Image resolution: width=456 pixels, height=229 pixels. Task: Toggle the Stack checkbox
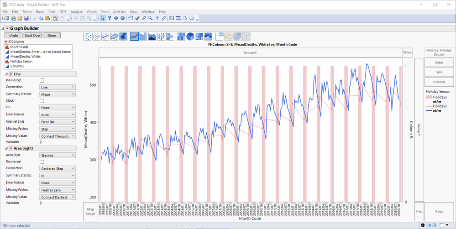click(42, 101)
